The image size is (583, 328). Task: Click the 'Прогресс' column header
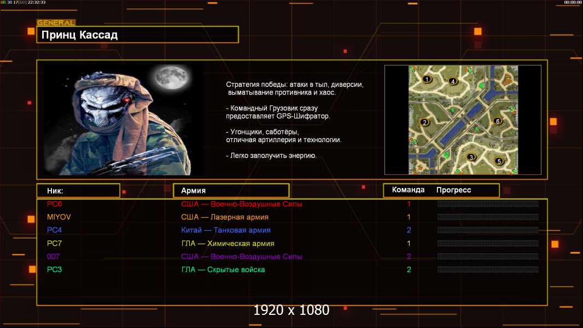coord(453,190)
